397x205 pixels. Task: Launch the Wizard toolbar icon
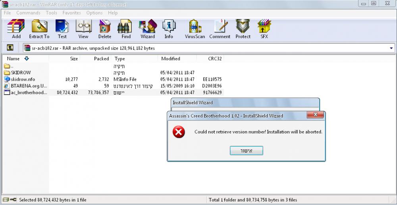pyautogui.click(x=147, y=29)
